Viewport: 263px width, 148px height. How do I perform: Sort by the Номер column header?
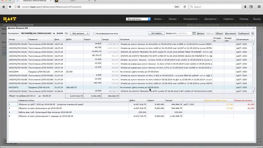18,39
